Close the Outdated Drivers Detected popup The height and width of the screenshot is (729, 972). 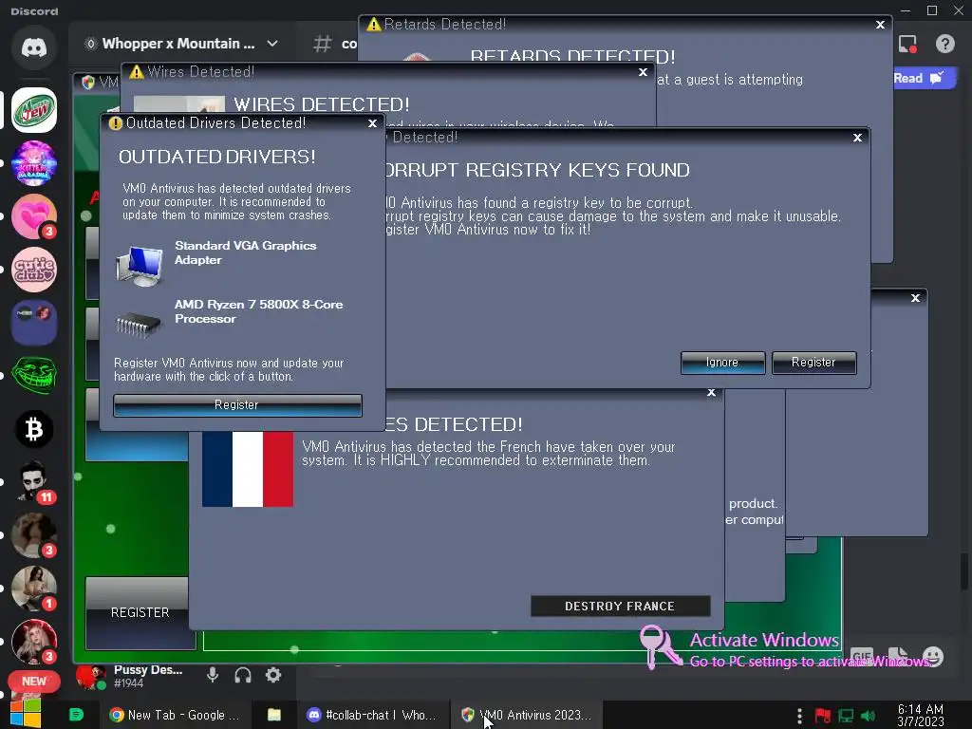pyautogui.click(x=372, y=123)
